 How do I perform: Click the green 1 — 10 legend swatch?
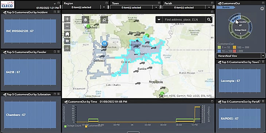pos(219,47)
